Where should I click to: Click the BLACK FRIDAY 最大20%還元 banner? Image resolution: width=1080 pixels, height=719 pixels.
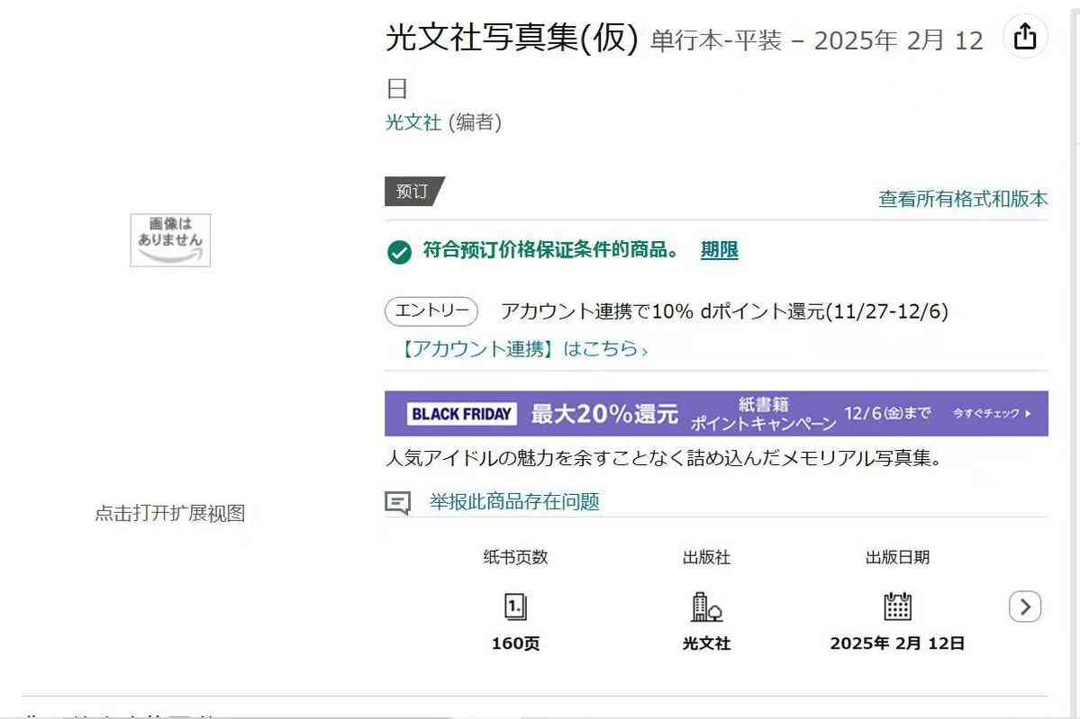coord(716,414)
